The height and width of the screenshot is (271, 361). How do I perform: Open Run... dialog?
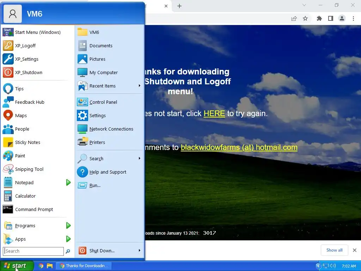[x=110, y=185]
